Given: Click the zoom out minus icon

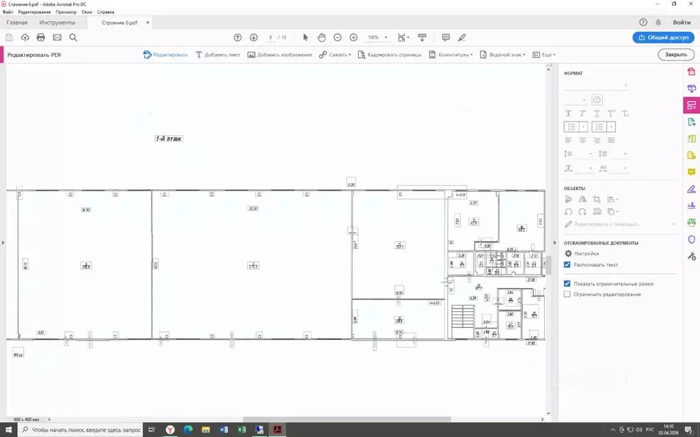Looking at the screenshot, I should point(337,38).
